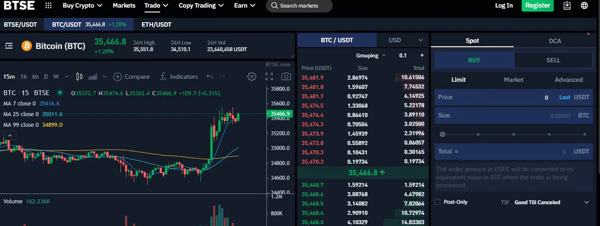600x226 pixels.
Task: Select the area chart type icon
Action: point(93,77)
